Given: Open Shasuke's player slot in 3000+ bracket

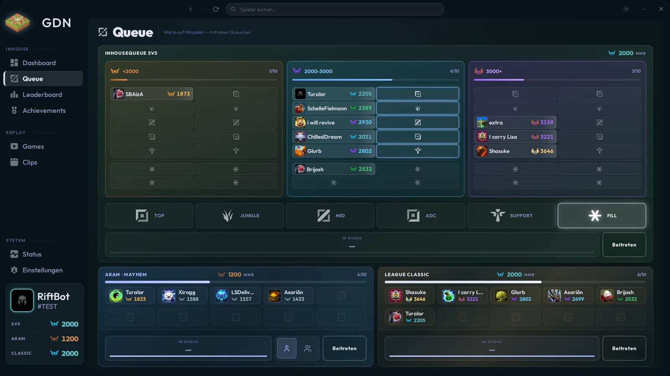Looking at the screenshot, I should (515, 151).
